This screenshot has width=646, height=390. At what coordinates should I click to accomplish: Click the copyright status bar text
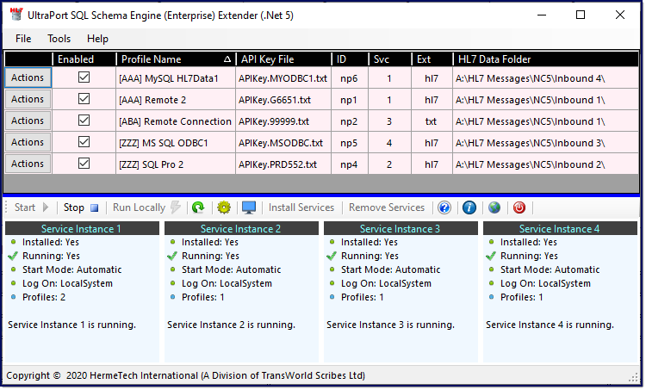pos(185,375)
